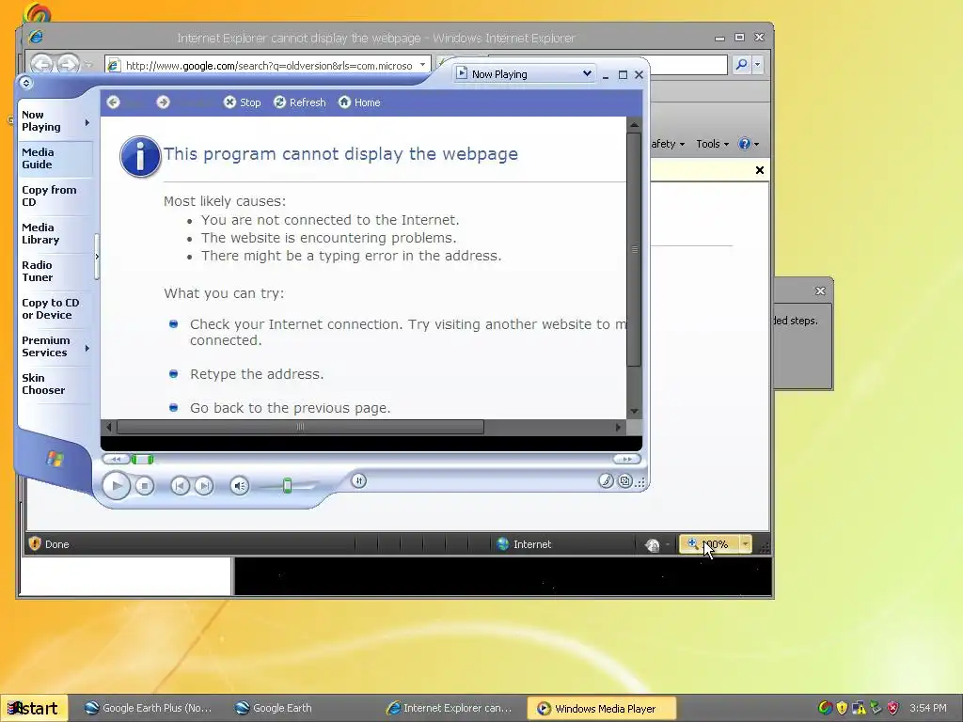Switch to Google Earth Plus taskbar button
Screen dimensions: 963x722
click(x=148, y=708)
